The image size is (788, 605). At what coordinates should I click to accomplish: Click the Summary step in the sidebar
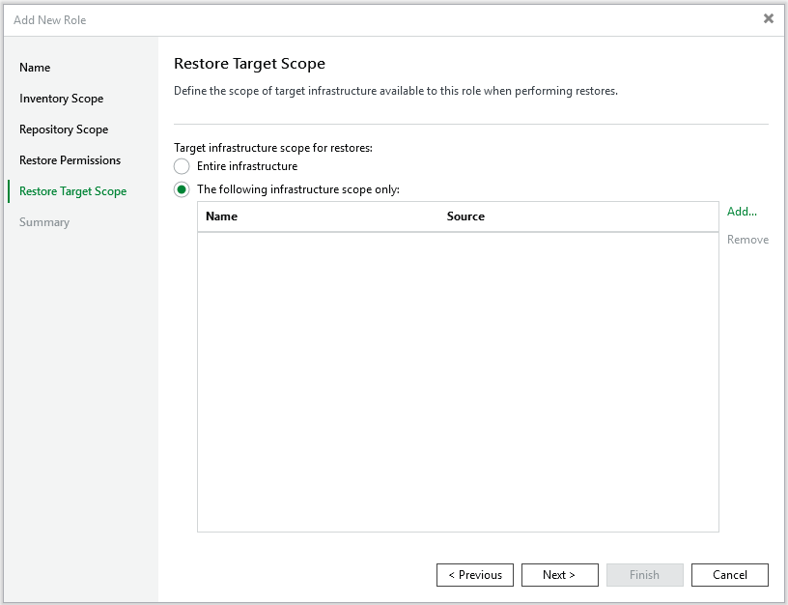coord(44,222)
